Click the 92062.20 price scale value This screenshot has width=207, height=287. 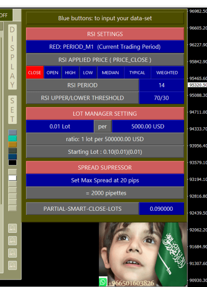(198, 230)
